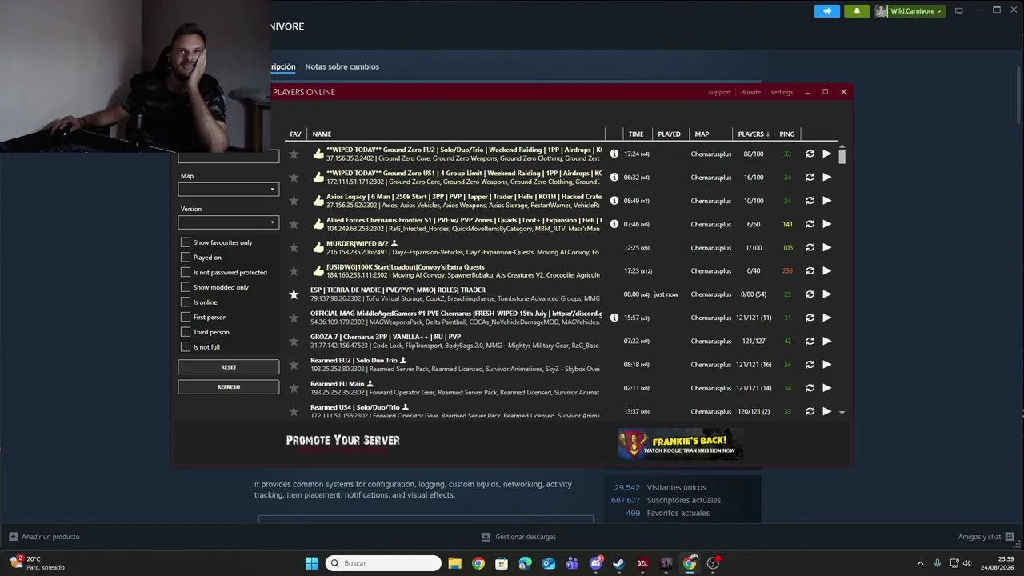Open Discord from the taskbar

point(596,563)
